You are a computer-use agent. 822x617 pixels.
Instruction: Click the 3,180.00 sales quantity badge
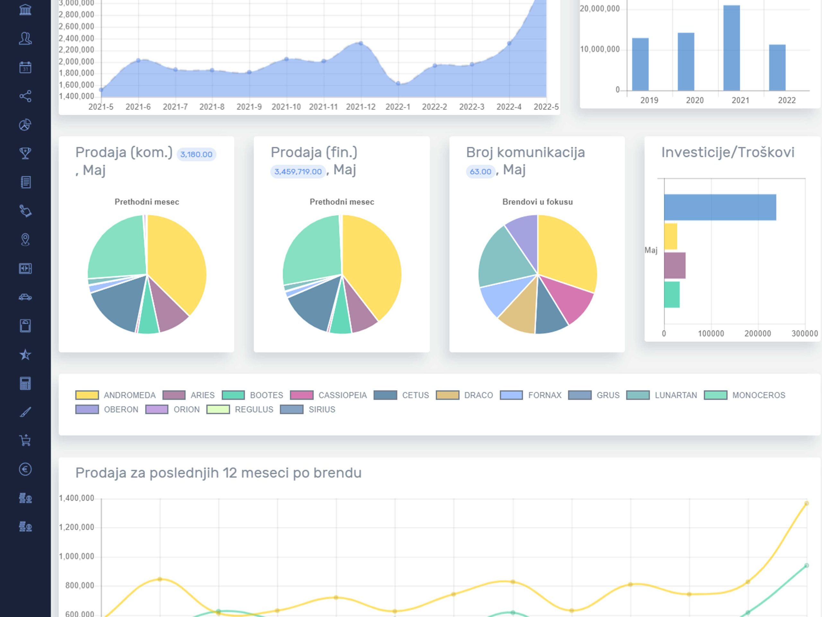tap(196, 154)
